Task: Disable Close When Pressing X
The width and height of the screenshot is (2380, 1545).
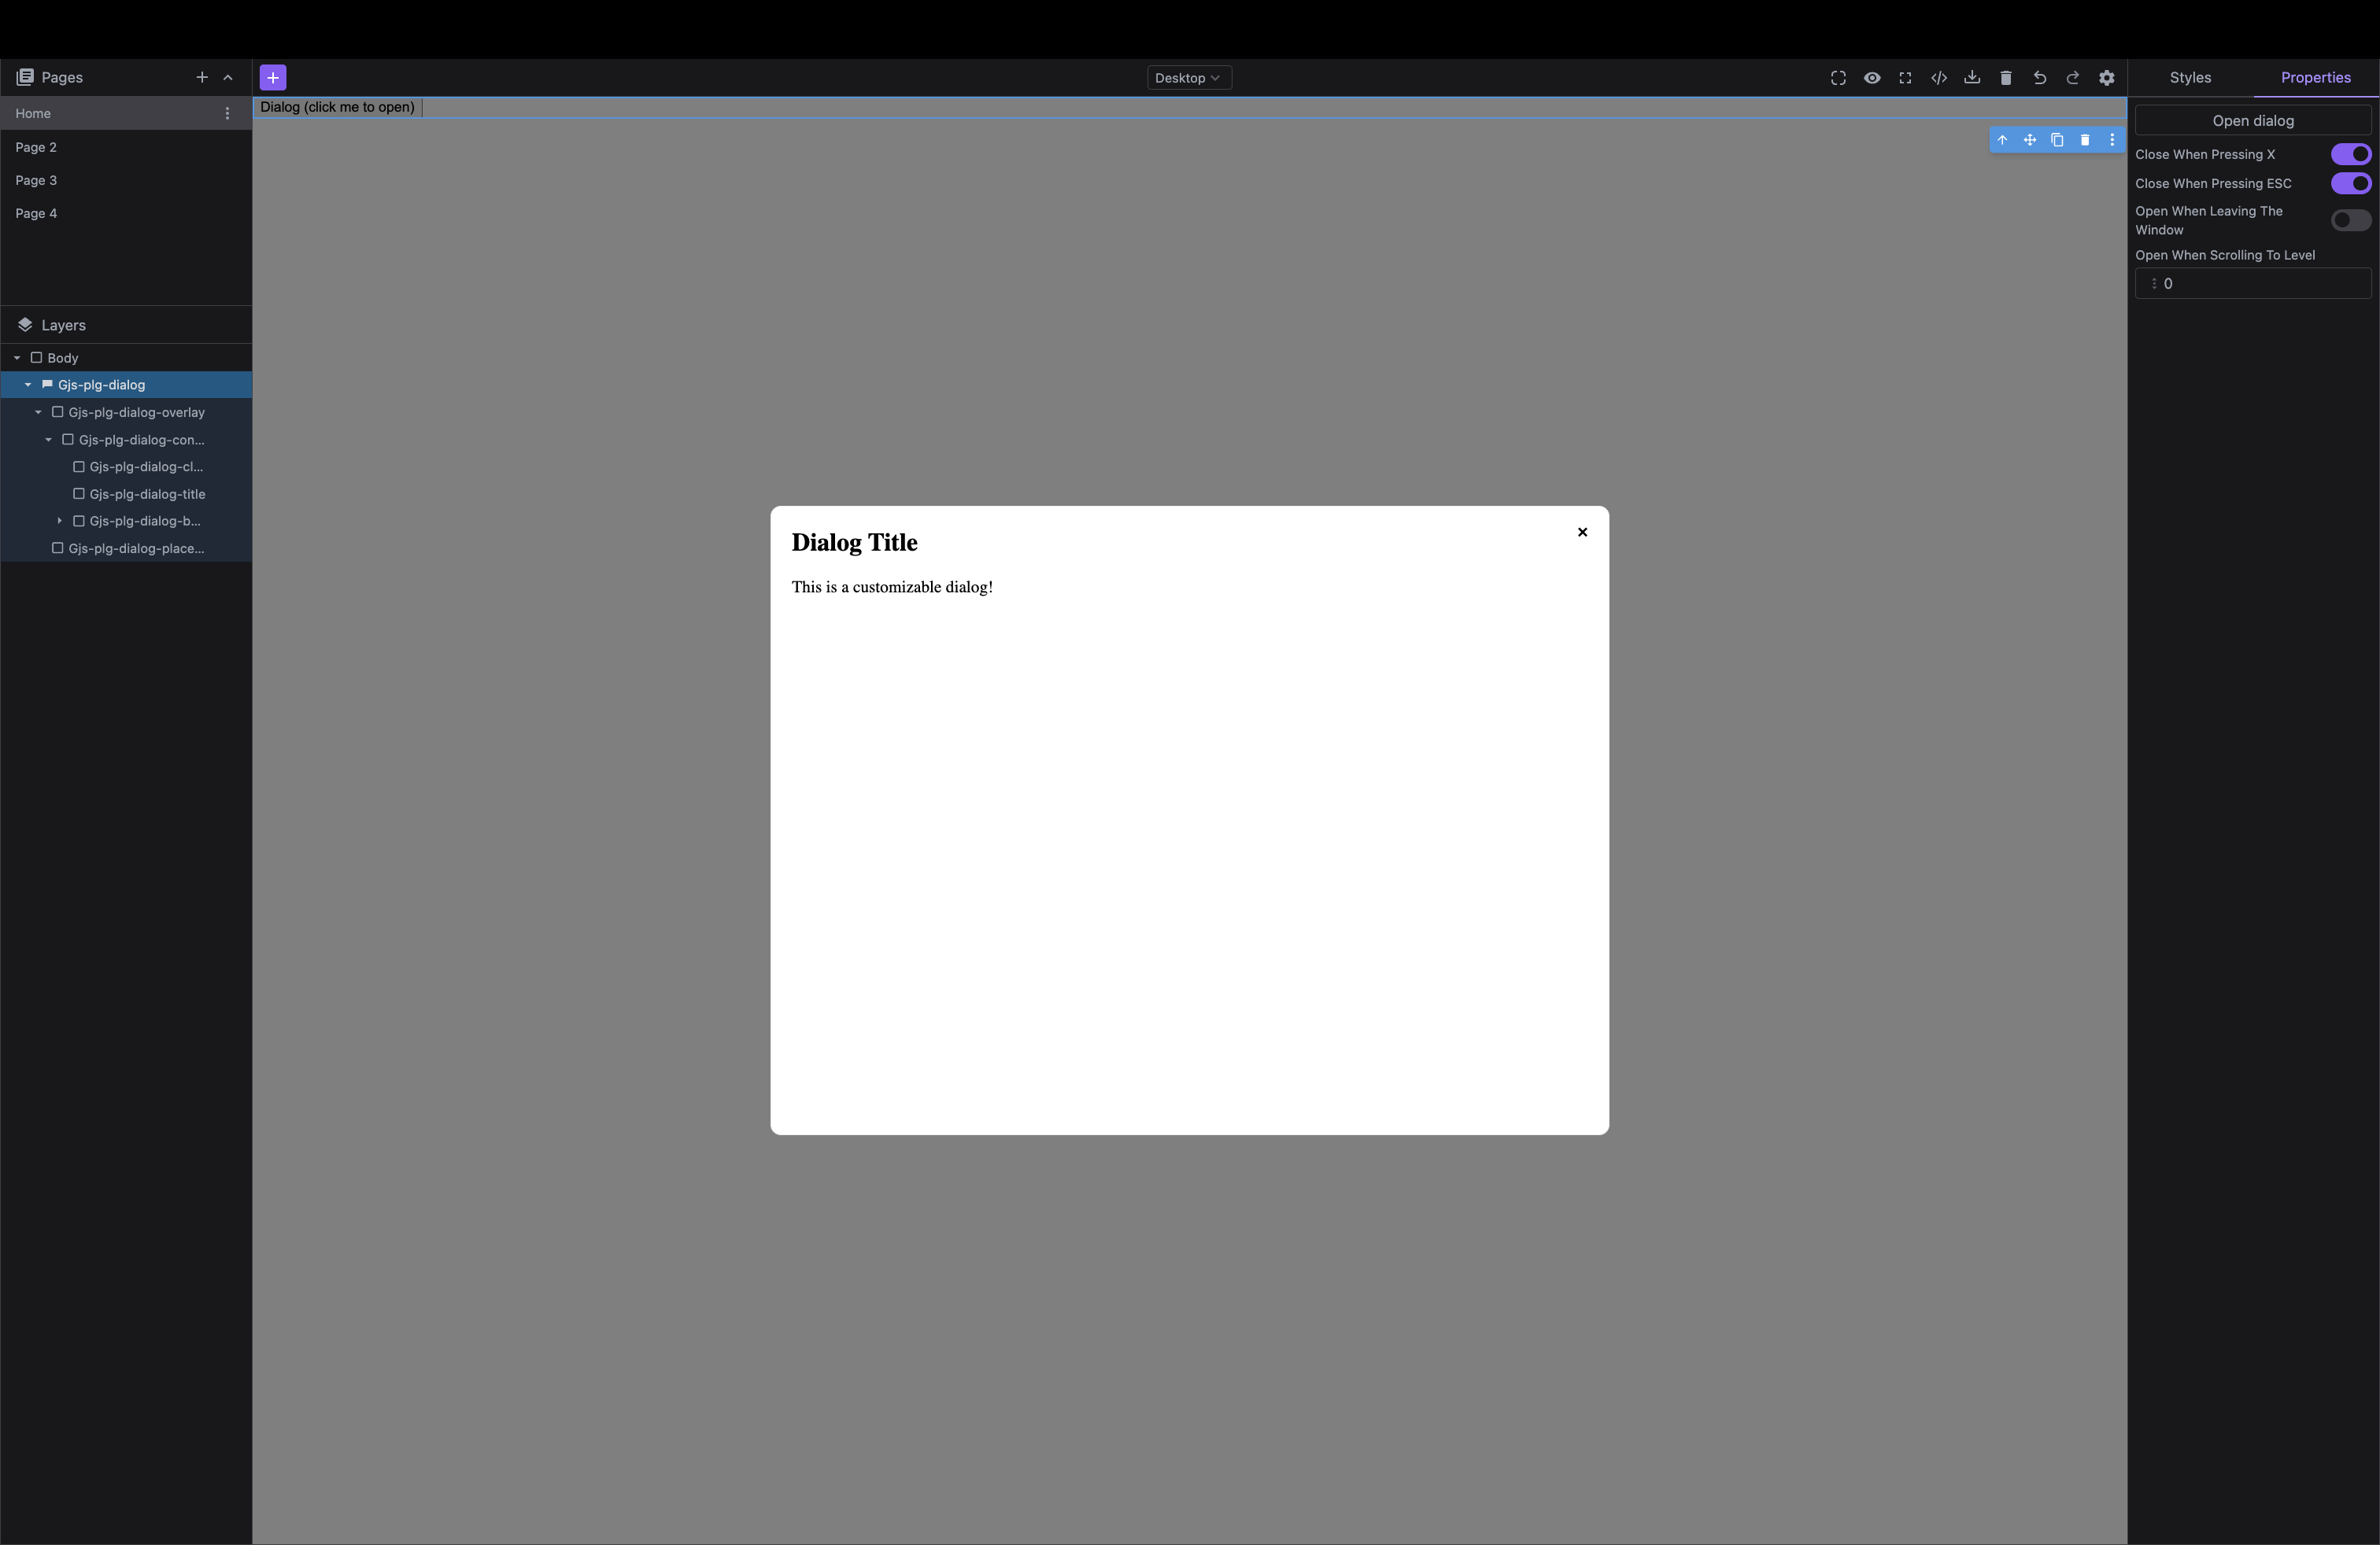Action: [x=2351, y=154]
